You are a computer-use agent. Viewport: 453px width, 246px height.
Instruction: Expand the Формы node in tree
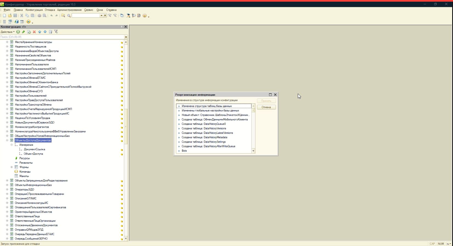pos(12,167)
